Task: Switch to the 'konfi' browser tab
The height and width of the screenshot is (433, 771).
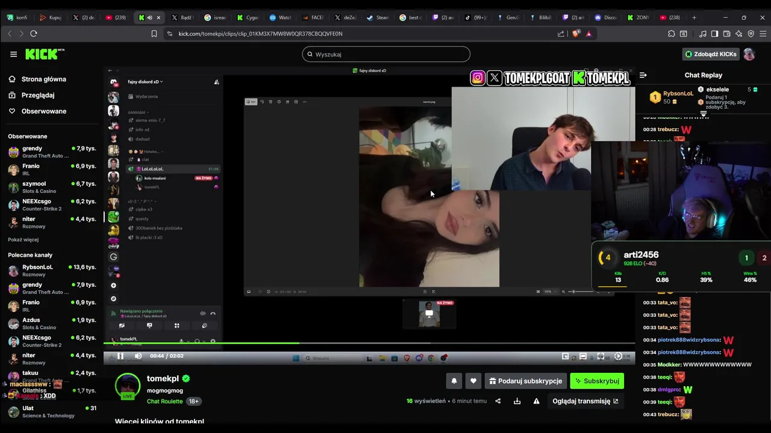Action: (17, 17)
